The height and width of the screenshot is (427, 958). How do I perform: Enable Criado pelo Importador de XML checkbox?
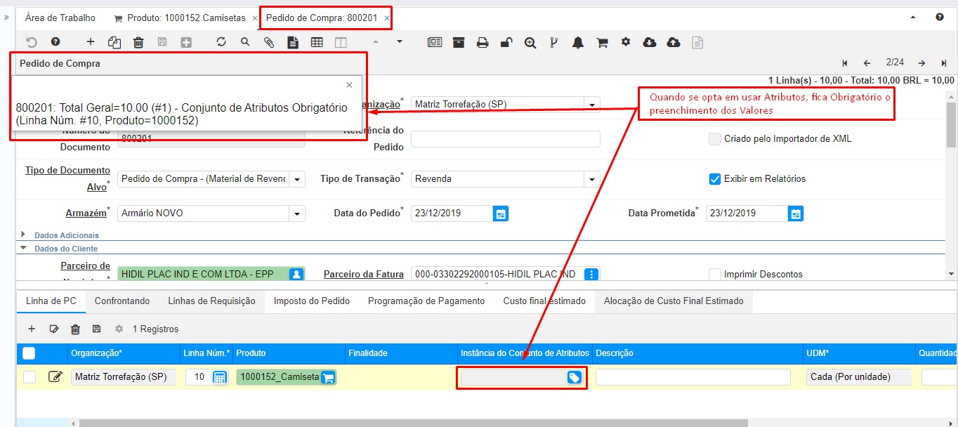(x=715, y=139)
